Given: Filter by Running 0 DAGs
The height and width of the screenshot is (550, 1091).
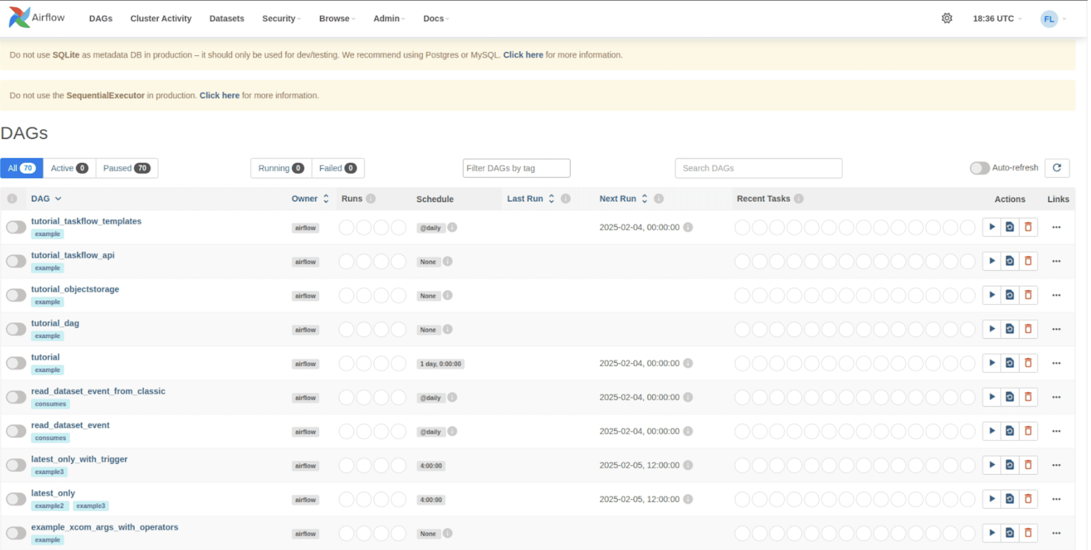Looking at the screenshot, I should (281, 168).
